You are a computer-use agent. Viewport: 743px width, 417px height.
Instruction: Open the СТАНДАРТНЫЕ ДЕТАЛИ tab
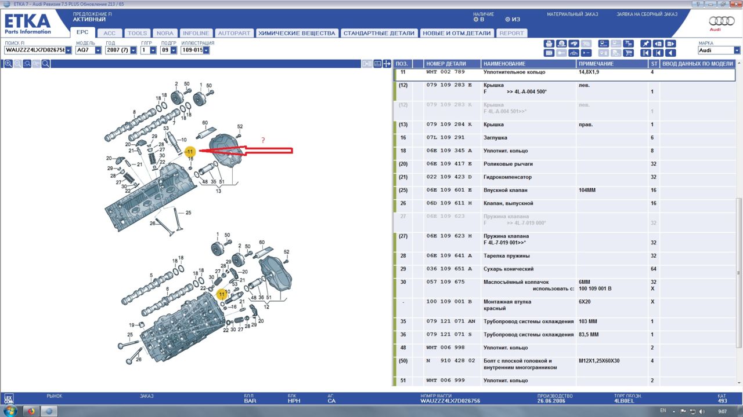pos(379,33)
